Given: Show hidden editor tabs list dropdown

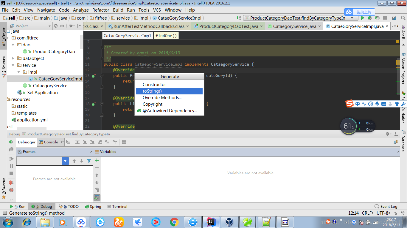Looking at the screenshot, I should click(x=395, y=26).
